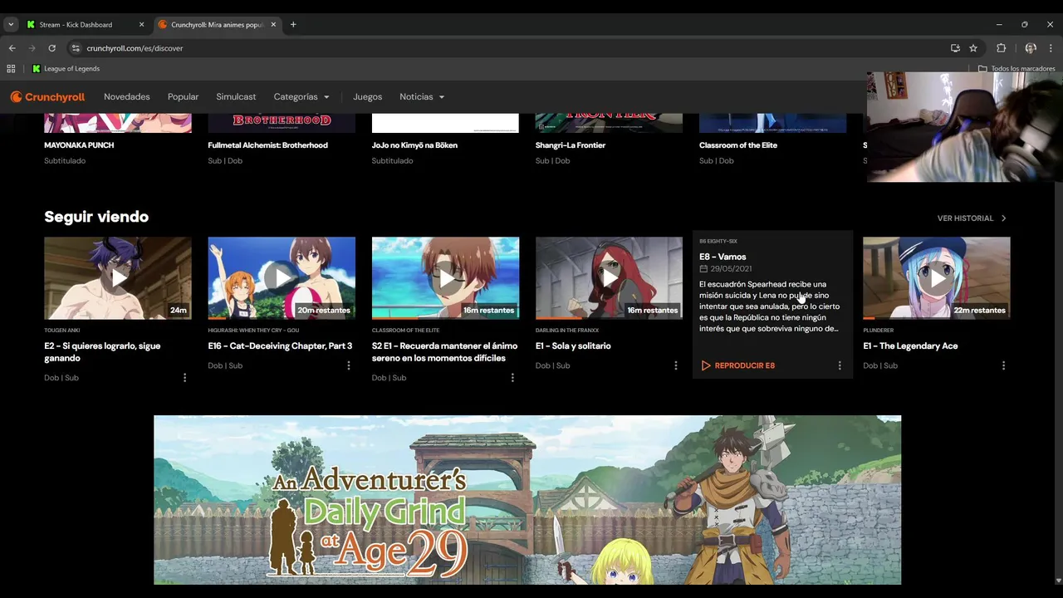This screenshot has width=1063, height=598.
Task: Open Simulcast in the navigation
Action: tap(236, 97)
